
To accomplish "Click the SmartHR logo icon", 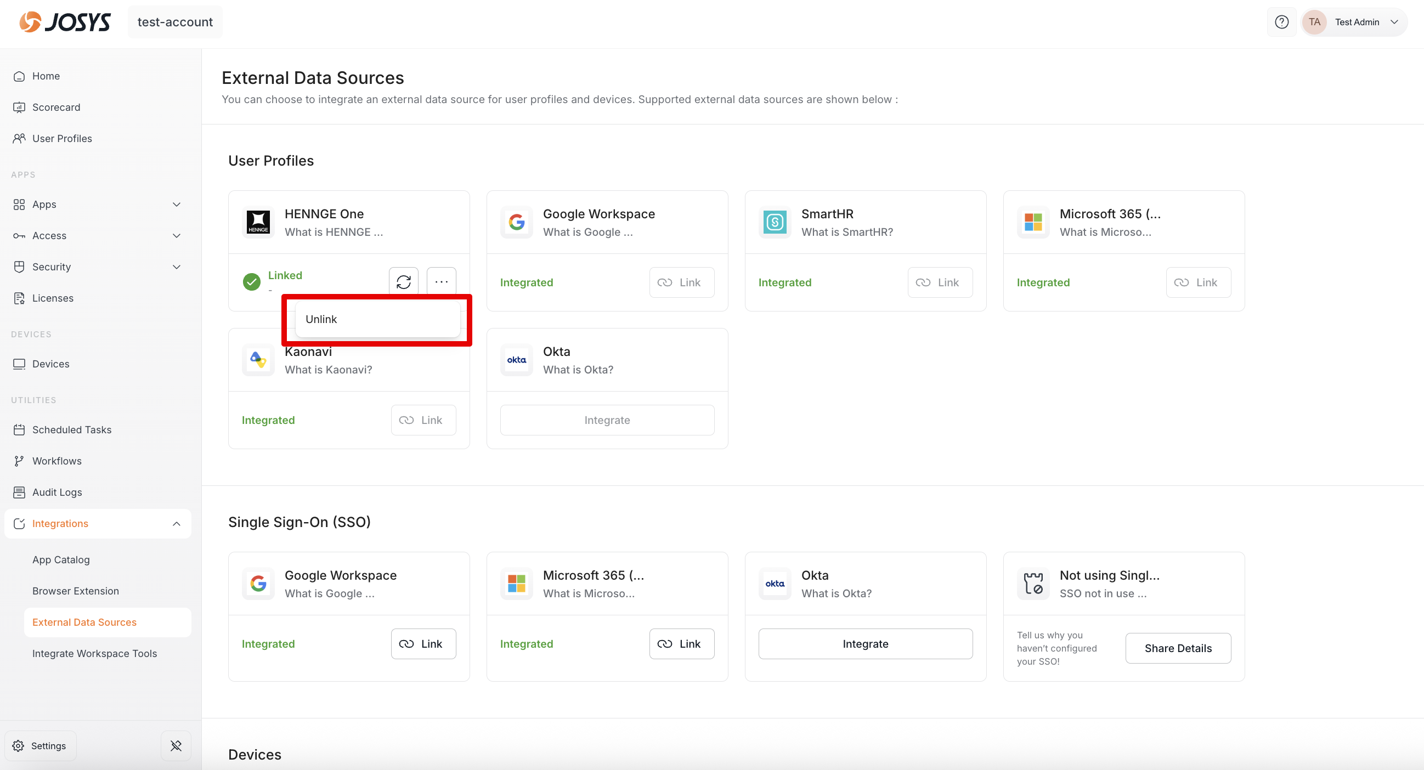I will [x=775, y=222].
